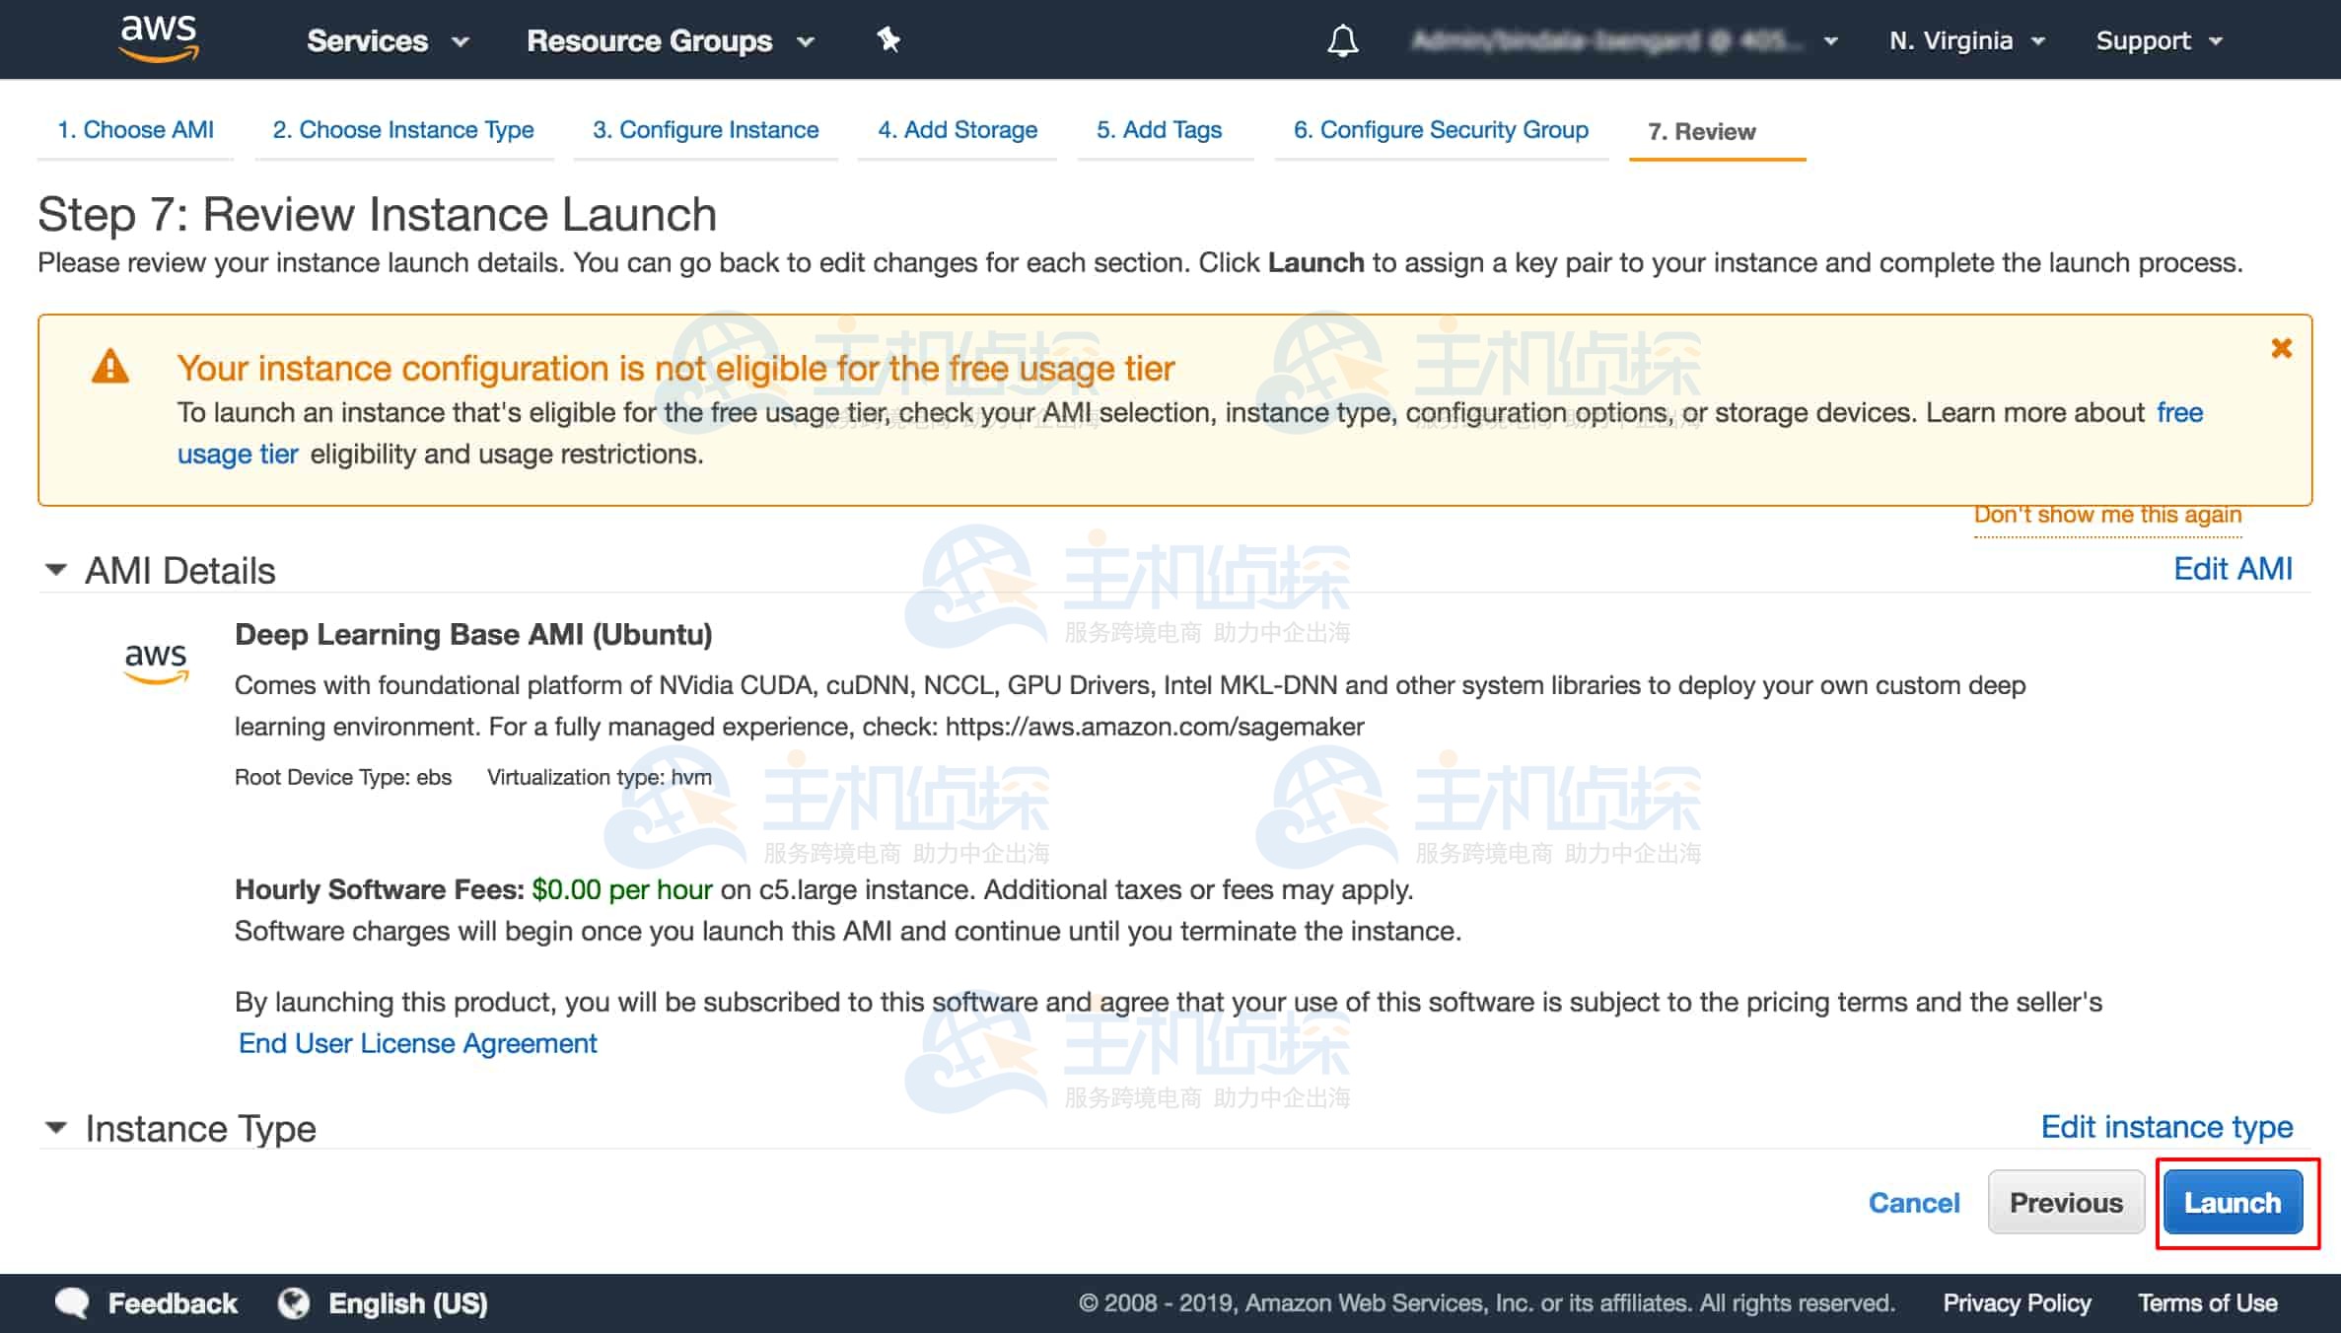Click the orange warning triangle icon
This screenshot has width=2341, height=1333.
(109, 367)
